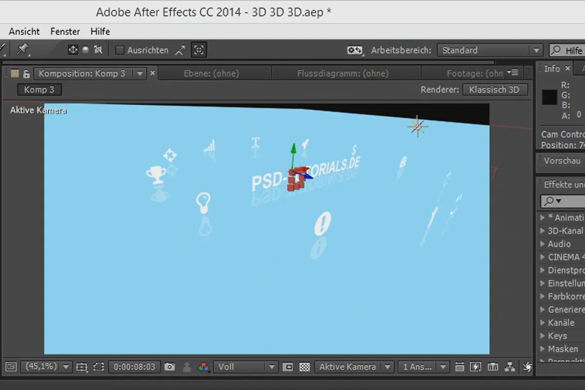Screen dimensions: 585x390
Task: Expand the Kanäle effects category
Action: pos(543,323)
